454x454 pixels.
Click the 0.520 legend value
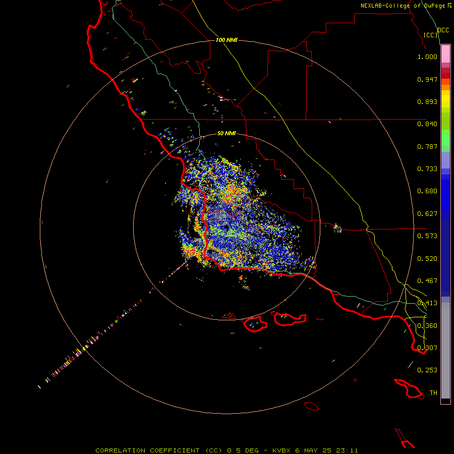(427, 259)
